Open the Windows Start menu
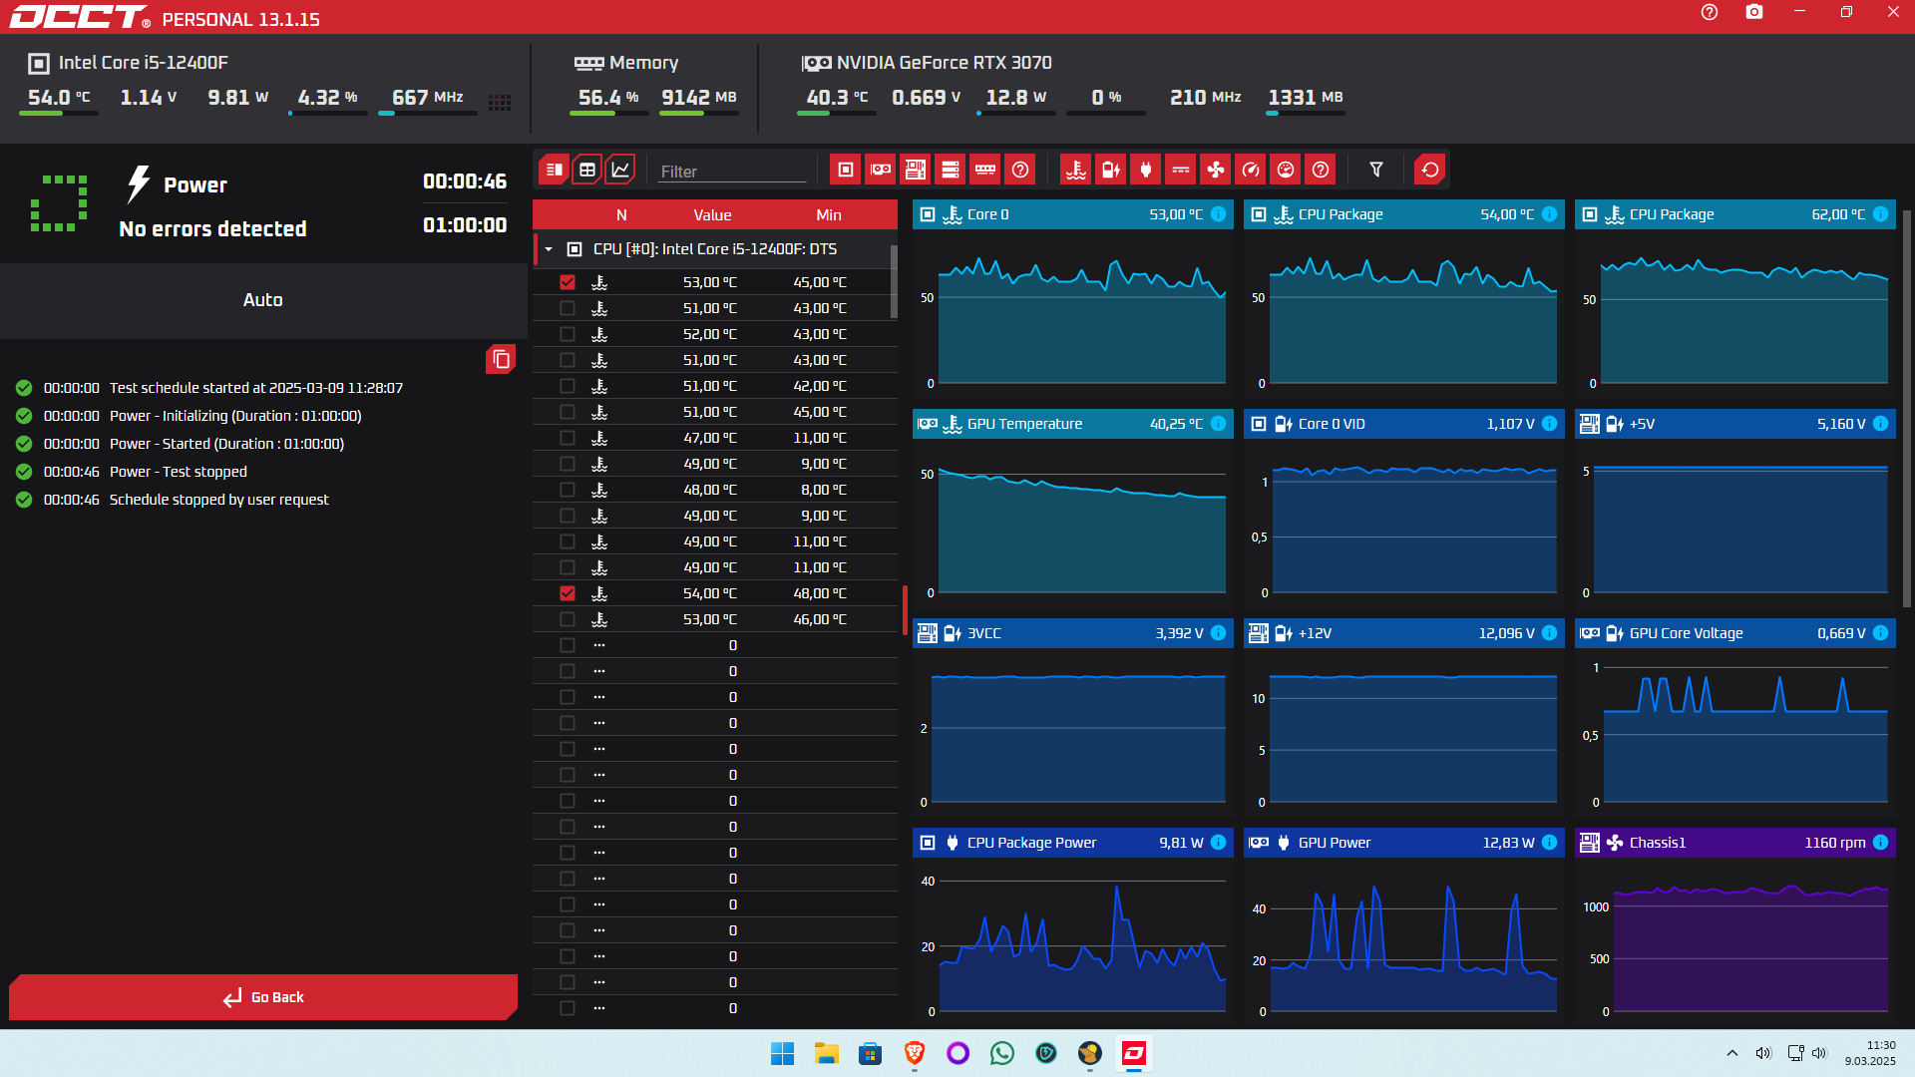Screen dimensions: 1915x1077 point(783,1053)
